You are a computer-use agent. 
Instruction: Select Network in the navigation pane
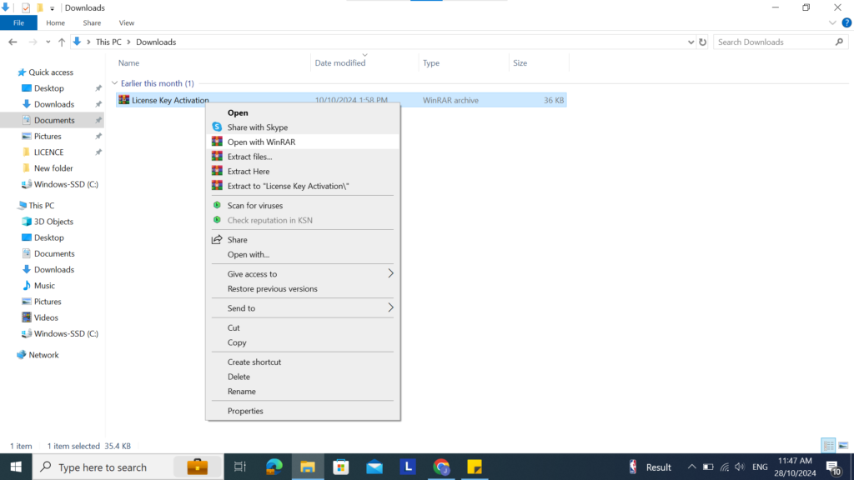[43, 355]
